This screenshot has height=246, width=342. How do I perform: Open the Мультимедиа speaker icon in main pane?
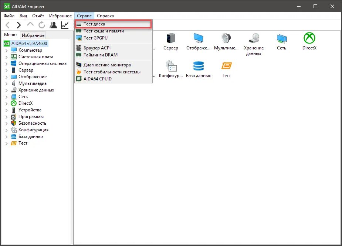tap(226, 38)
